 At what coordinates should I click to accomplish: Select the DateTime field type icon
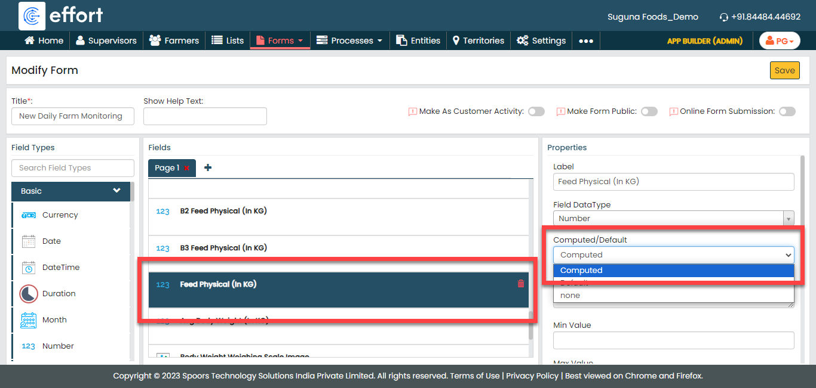[x=29, y=268]
